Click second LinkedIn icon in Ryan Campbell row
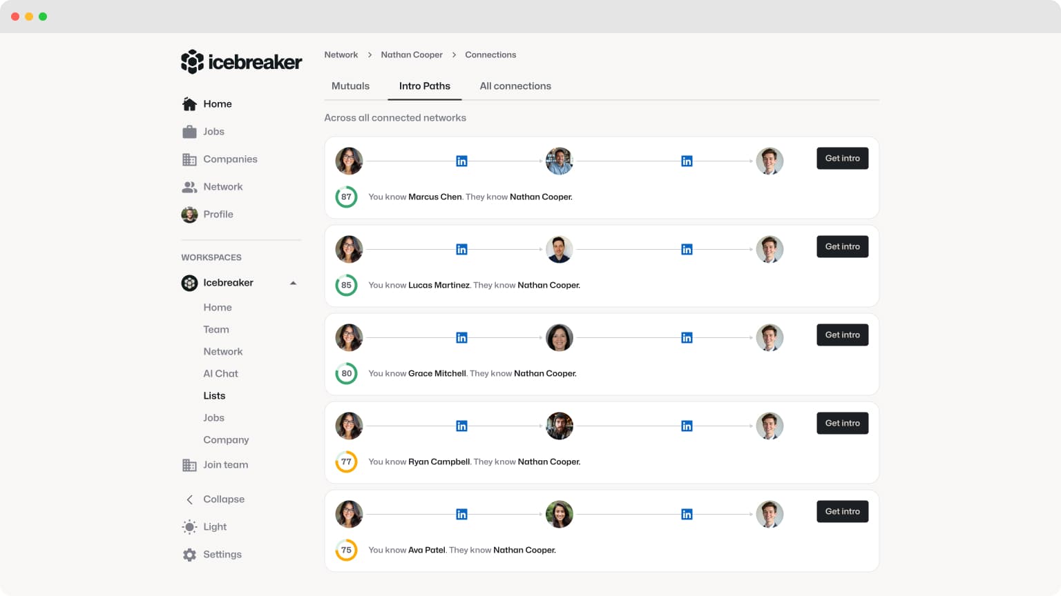Viewport: 1061px width, 596px height. coord(687,426)
